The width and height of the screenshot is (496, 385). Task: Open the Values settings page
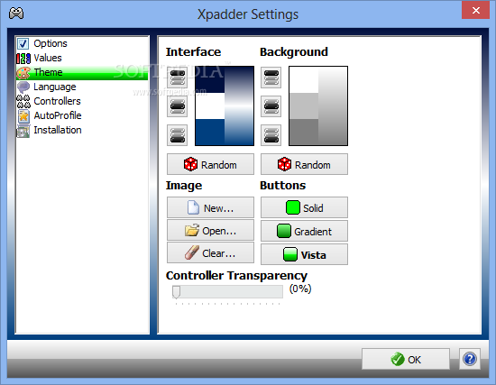[82, 58]
